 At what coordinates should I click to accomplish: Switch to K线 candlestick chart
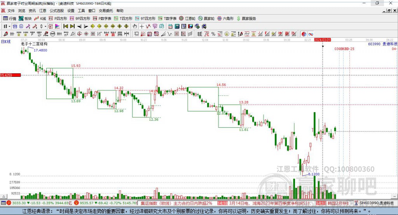(40, 19)
